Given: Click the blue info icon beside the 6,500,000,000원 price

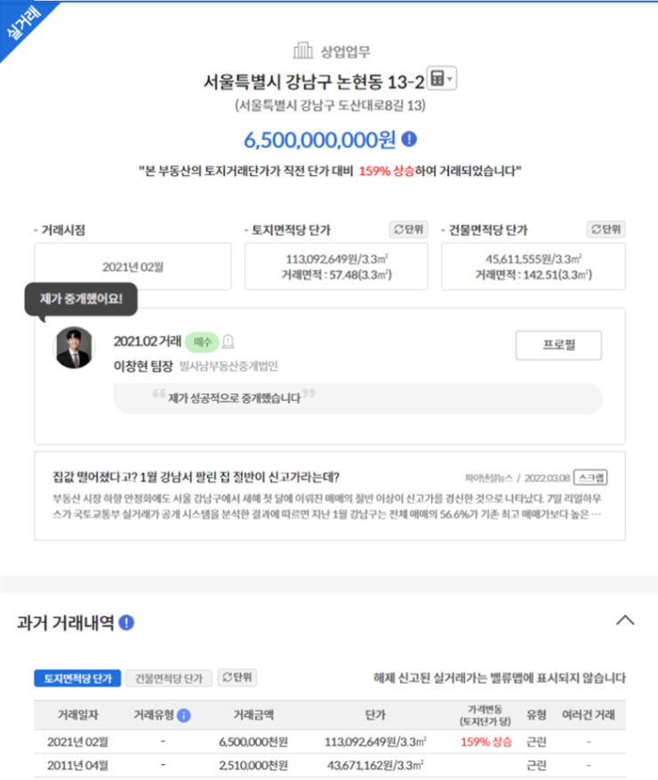Looking at the screenshot, I should coord(409,140).
